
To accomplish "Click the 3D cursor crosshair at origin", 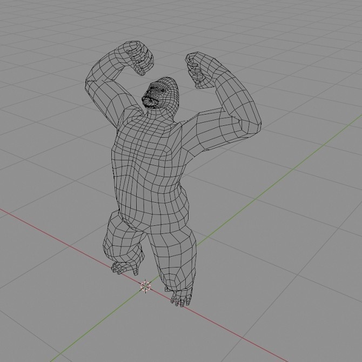I will pyautogui.click(x=145, y=286).
